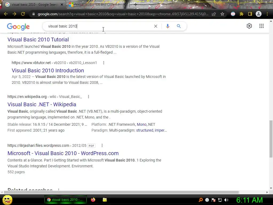Open the Chrome profile avatar
Viewport: 273px width, 205px height.
click(259, 14)
